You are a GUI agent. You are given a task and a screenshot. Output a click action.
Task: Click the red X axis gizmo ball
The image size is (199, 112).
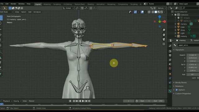(164, 21)
